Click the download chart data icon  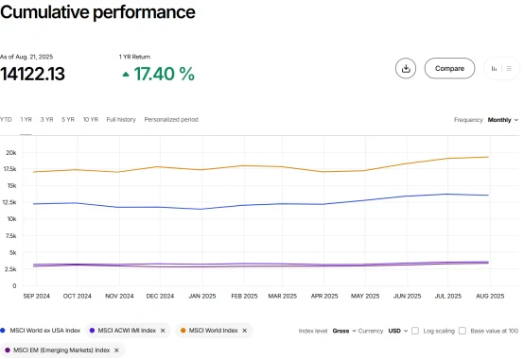tap(406, 68)
